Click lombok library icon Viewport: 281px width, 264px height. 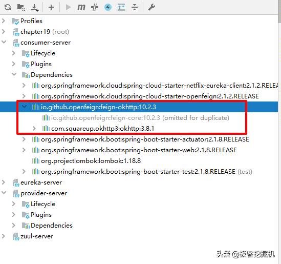pos(36,161)
